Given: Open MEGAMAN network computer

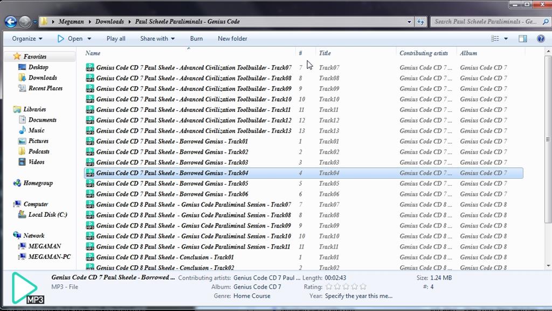Looking at the screenshot, I should pos(44,246).
